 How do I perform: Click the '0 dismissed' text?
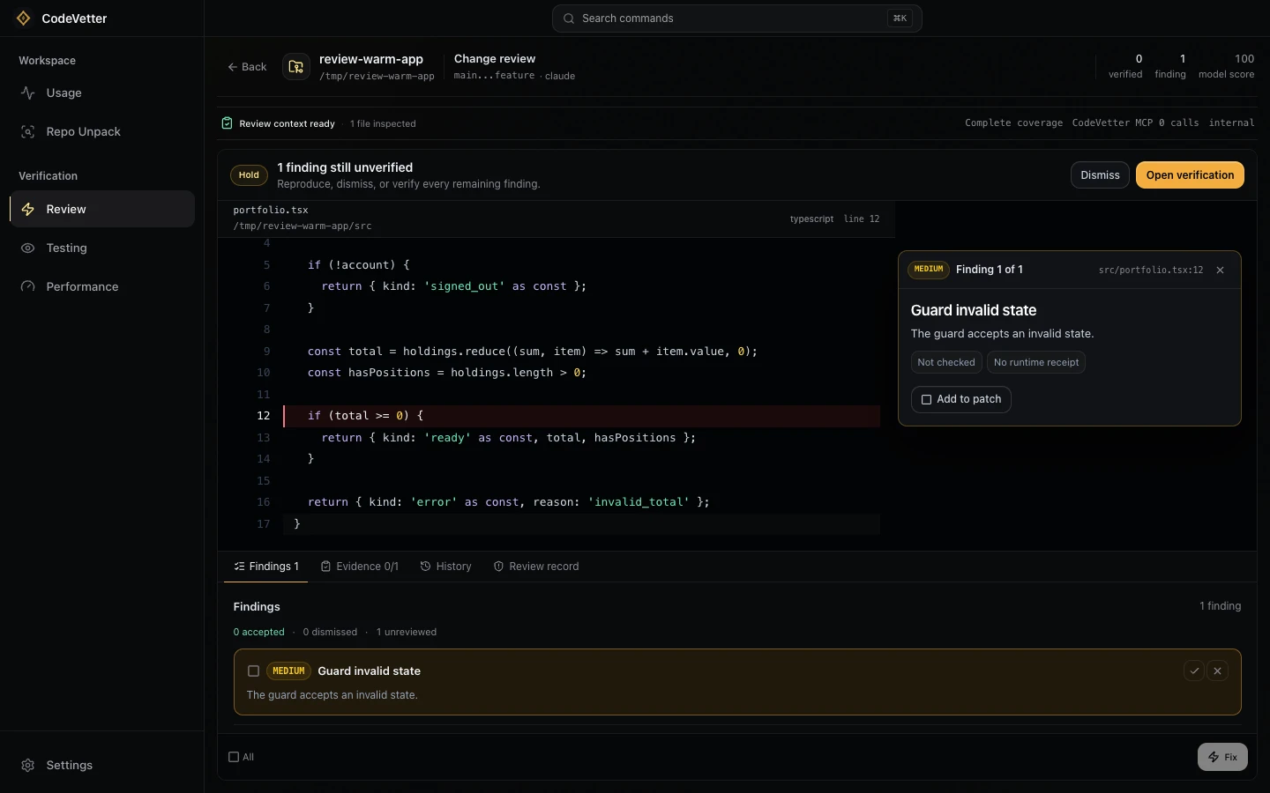(330, 632)
